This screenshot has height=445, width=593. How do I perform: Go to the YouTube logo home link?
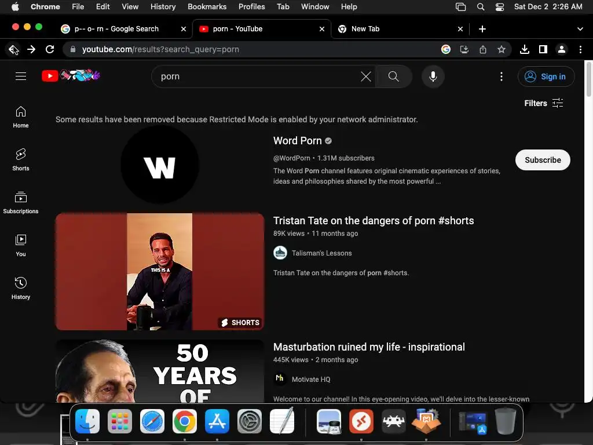(x=71, y=76)
